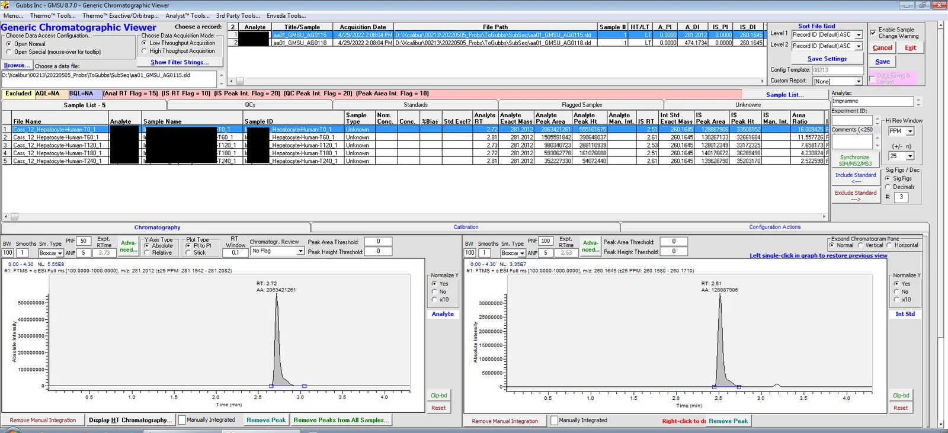
Task: Click Save Settings button
Action: click(827, 59)
